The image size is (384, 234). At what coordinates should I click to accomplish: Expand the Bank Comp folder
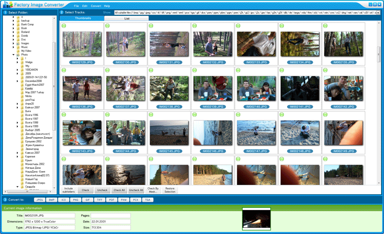pyautogui.click(x=13, y=24)
